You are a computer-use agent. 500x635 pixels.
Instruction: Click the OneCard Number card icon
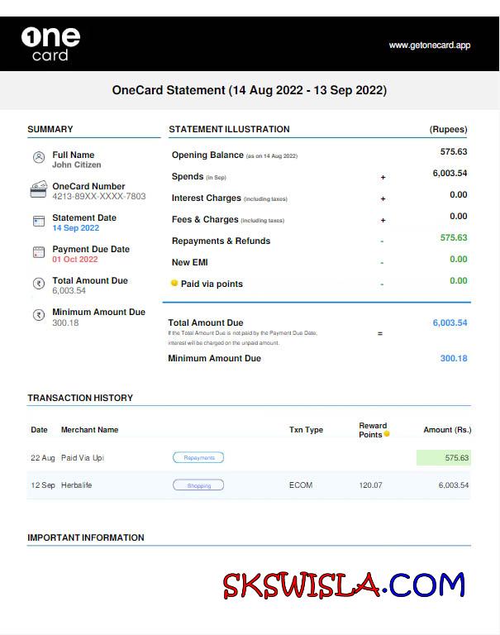click(38, 189)
